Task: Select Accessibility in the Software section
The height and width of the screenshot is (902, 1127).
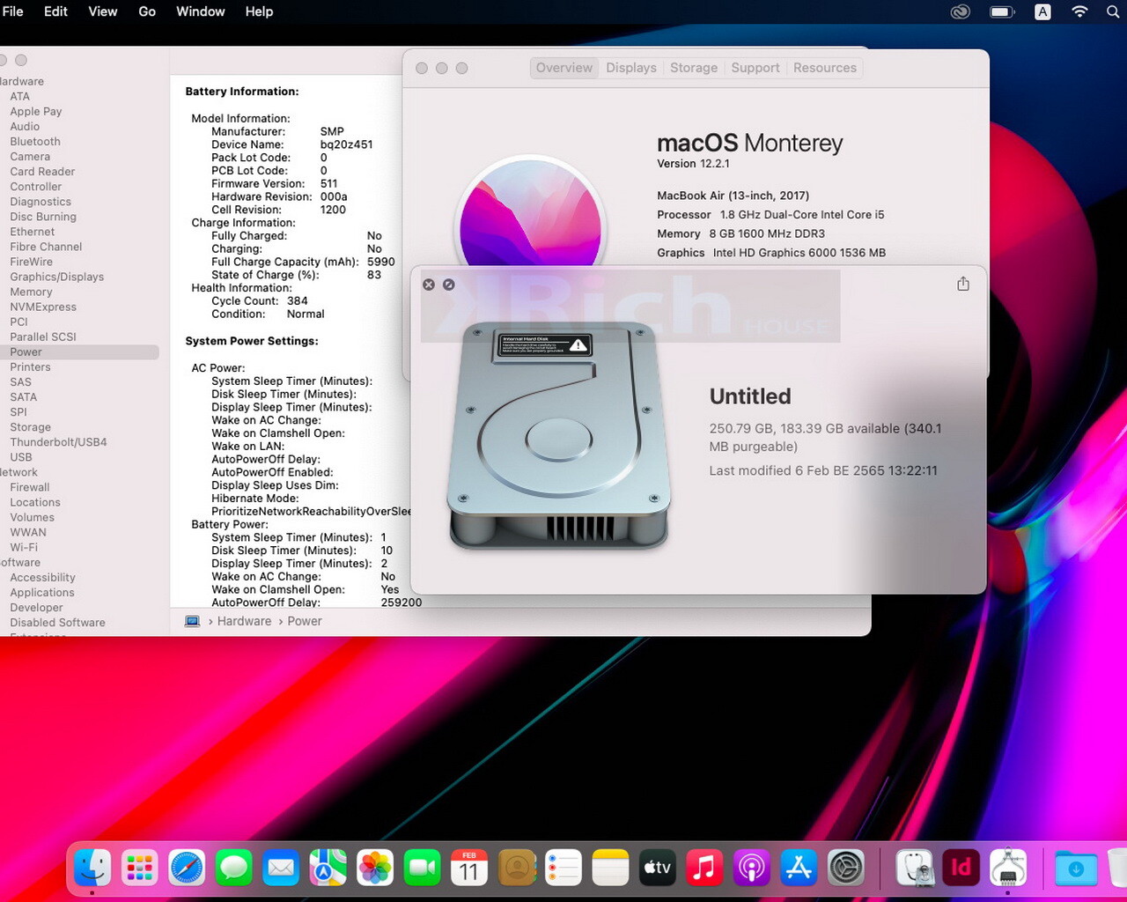Action: pyautogui.click(x=42, y=578)
